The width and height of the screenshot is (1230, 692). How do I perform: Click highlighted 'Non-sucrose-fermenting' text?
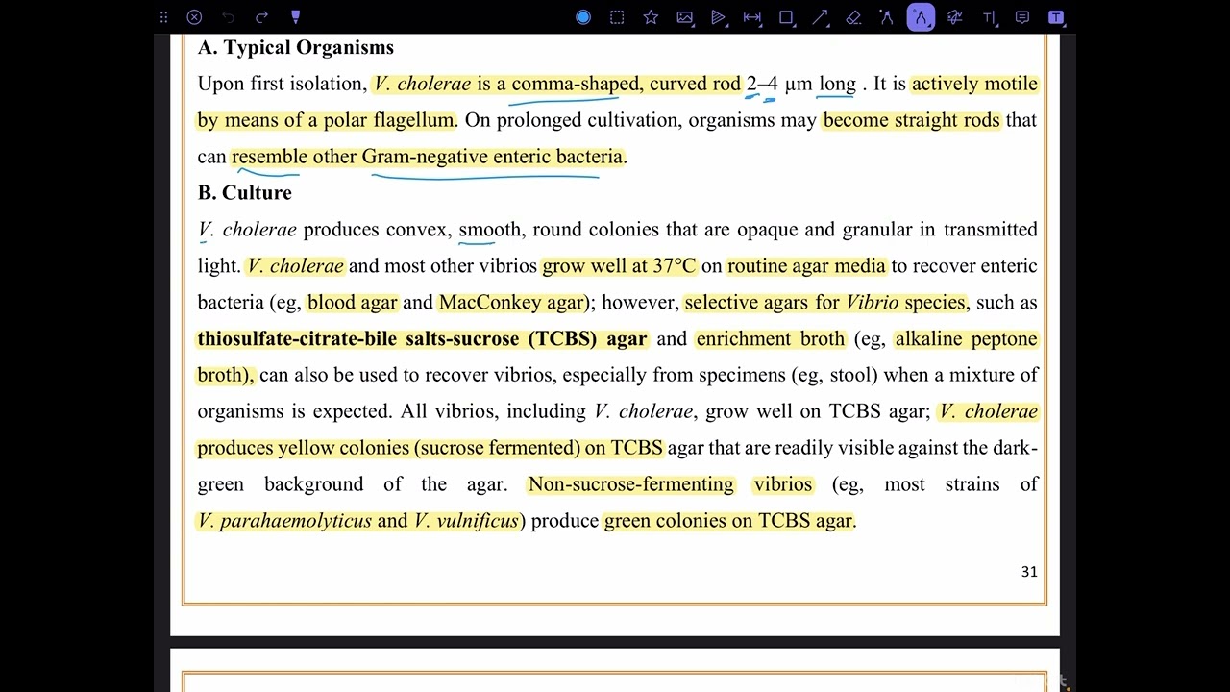(x=631, y=483)
